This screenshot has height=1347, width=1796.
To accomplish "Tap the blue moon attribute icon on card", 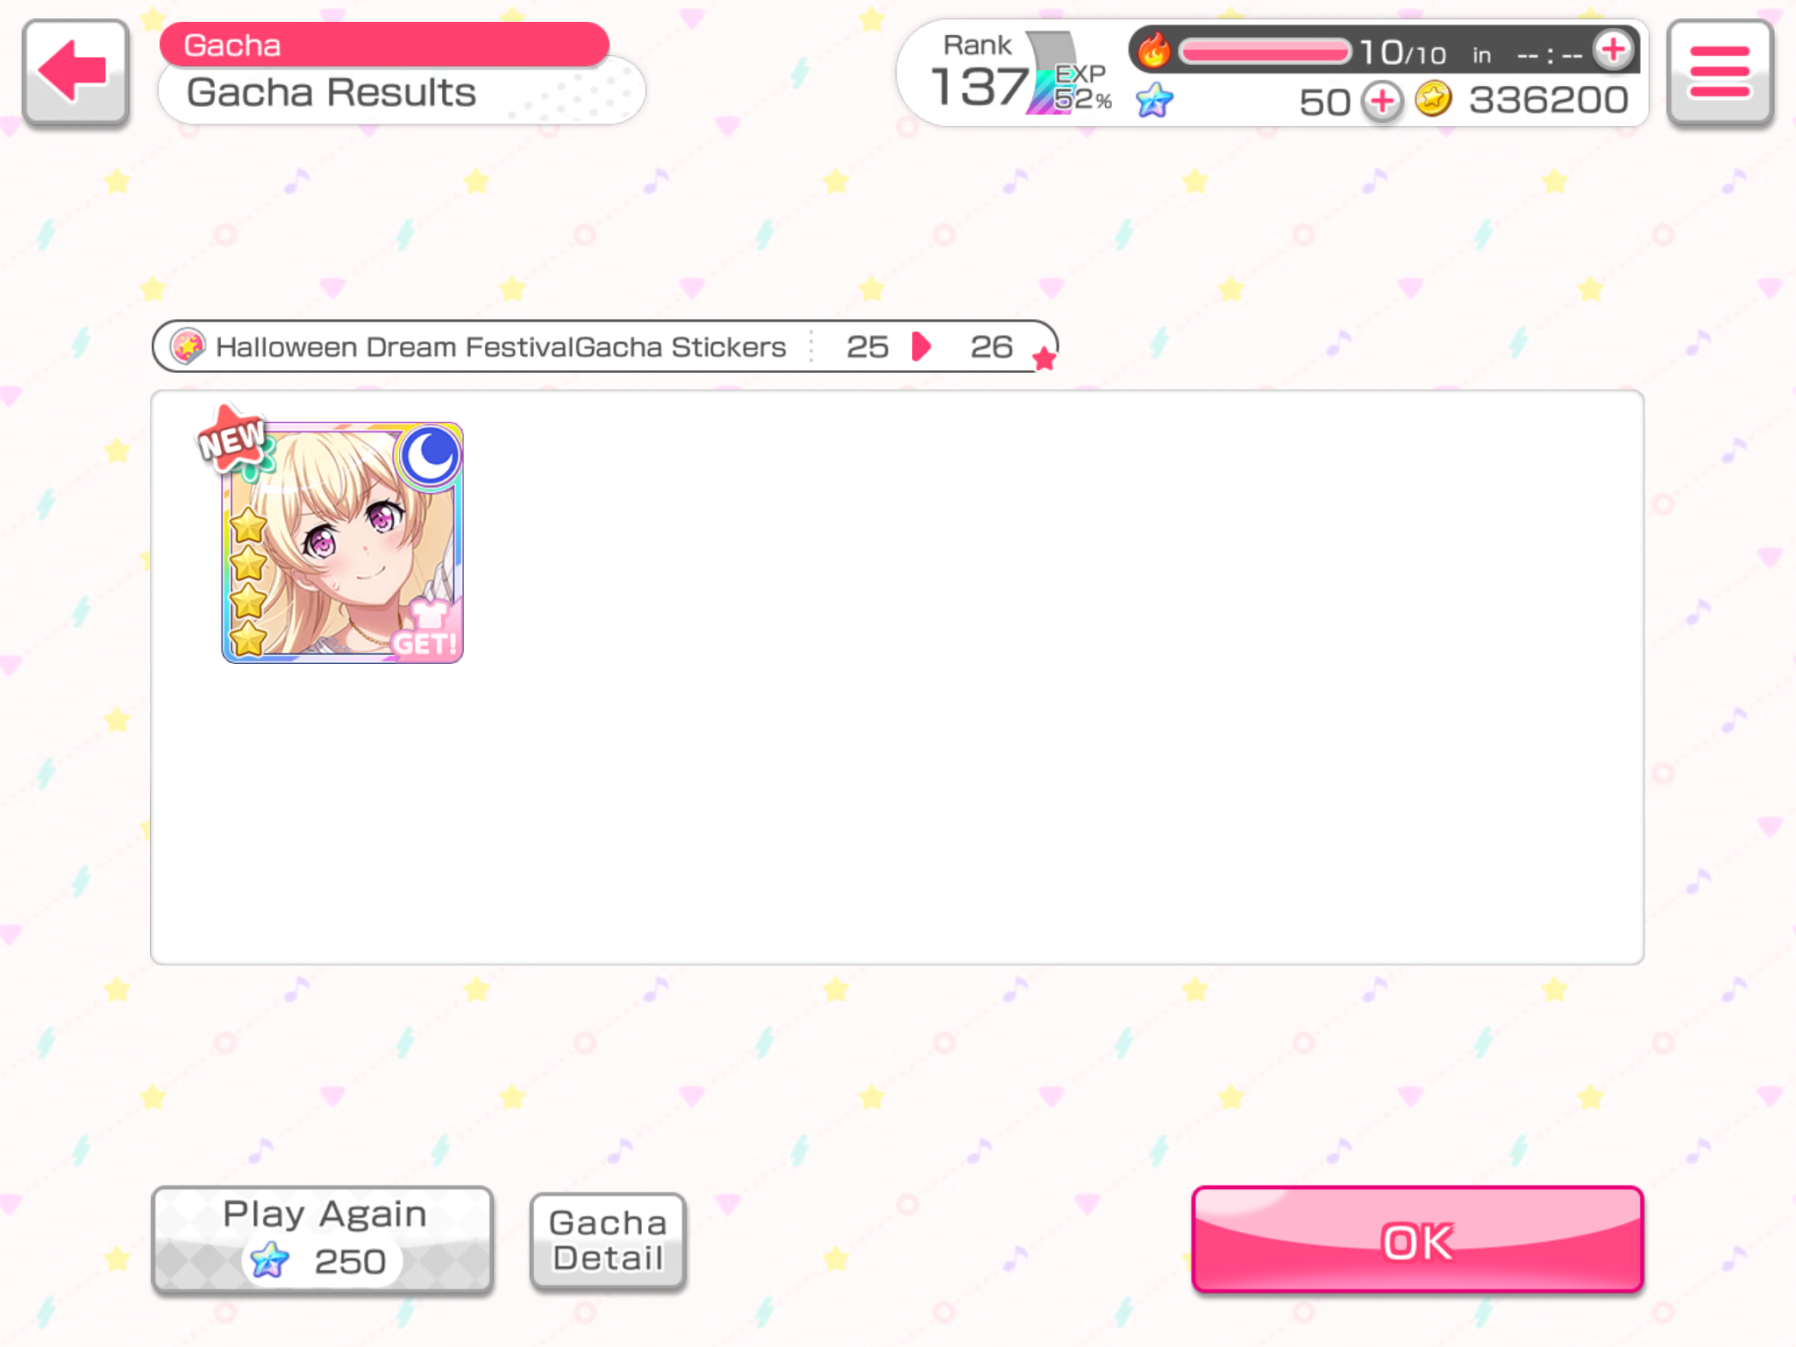I will (429, 455).
